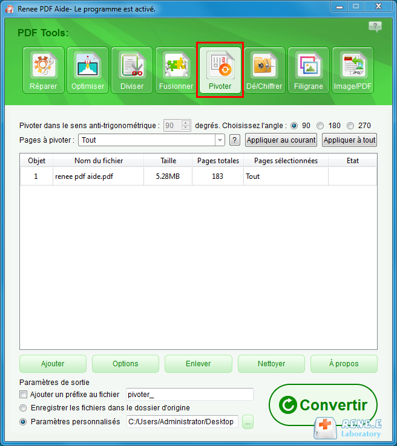Open the Réparer PDF repair tool

[x=44, y=70]
